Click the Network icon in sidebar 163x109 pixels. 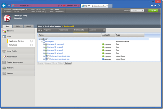4,68
